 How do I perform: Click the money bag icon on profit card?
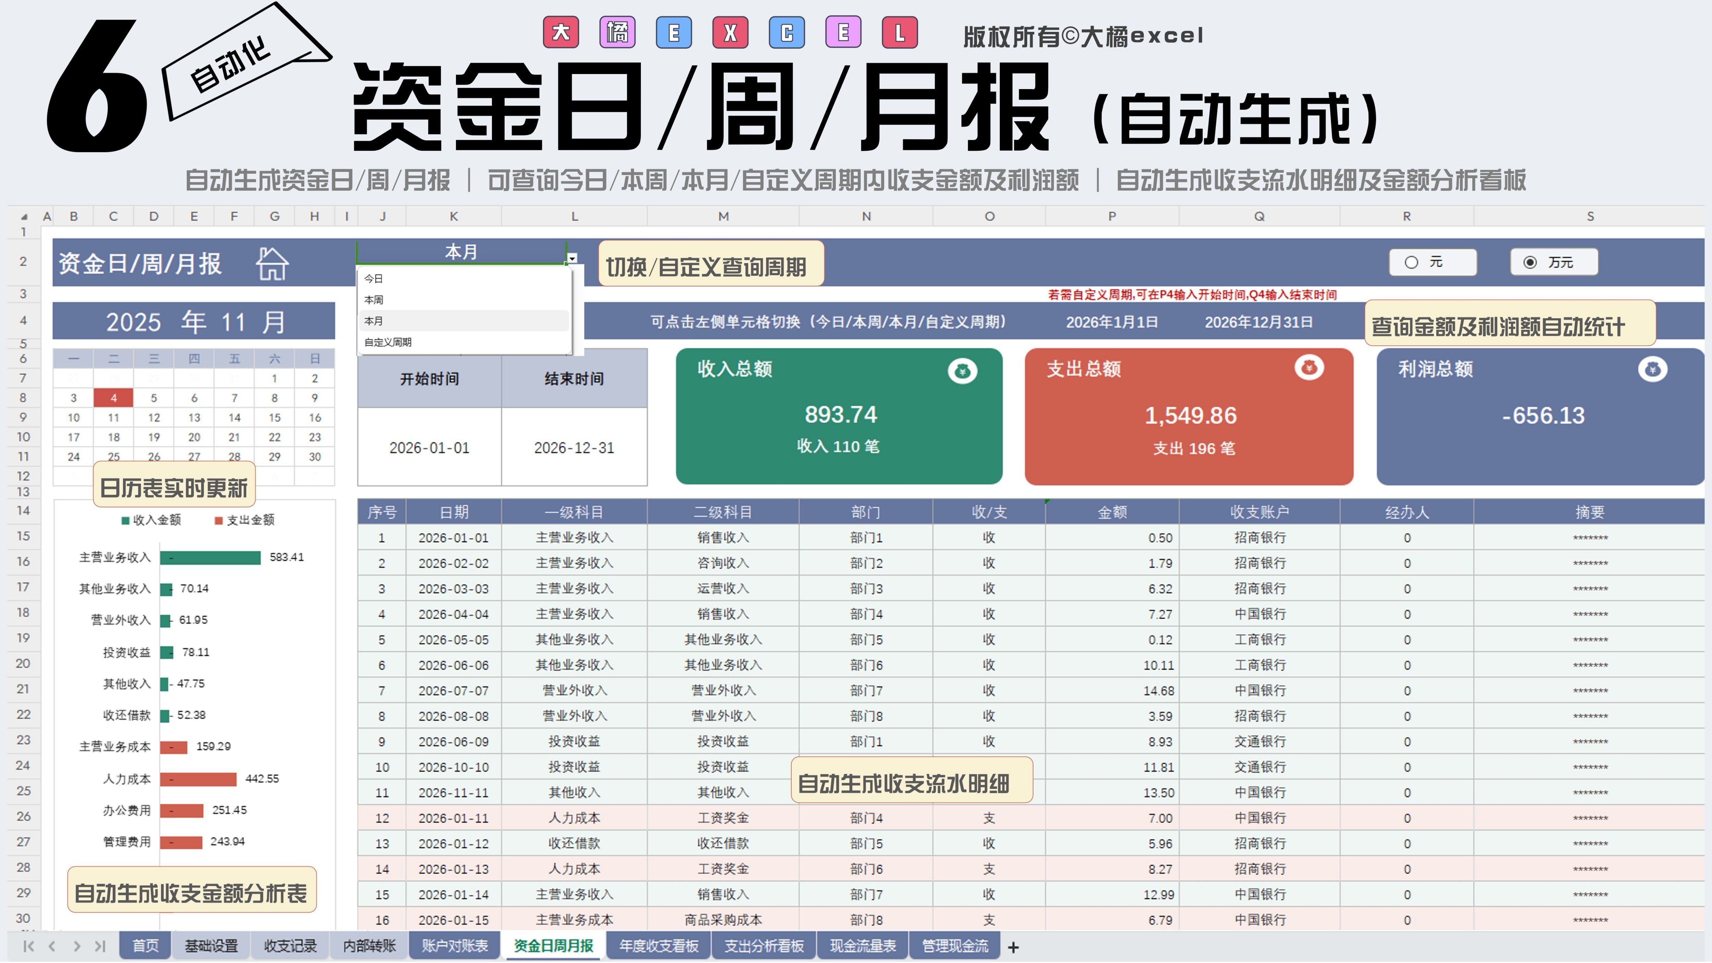[1652, 370]
